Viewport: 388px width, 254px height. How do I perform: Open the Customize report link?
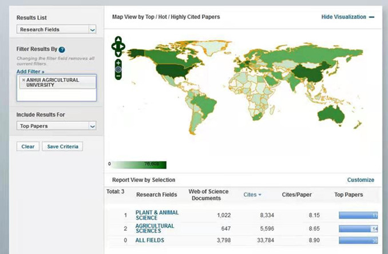pyautogui.click(x=361, y=180)
